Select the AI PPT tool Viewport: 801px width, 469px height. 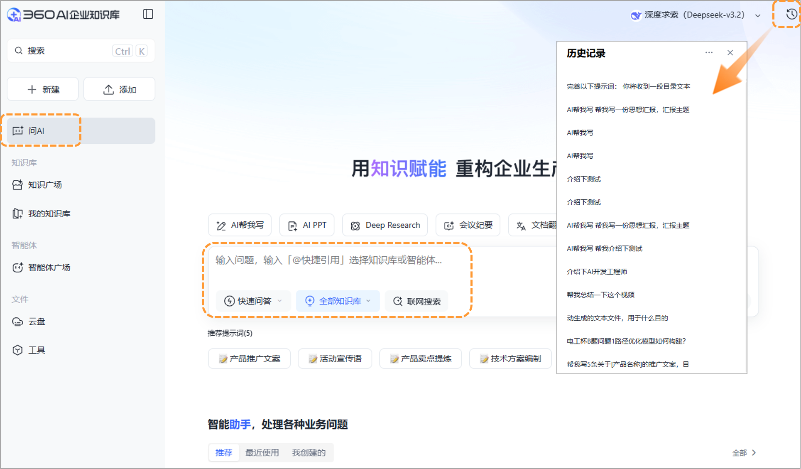(x=306, y=225)
